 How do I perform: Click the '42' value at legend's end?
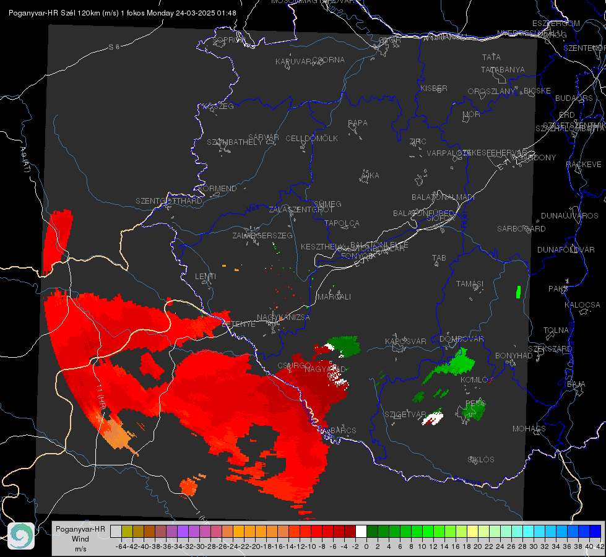point(600,546)
